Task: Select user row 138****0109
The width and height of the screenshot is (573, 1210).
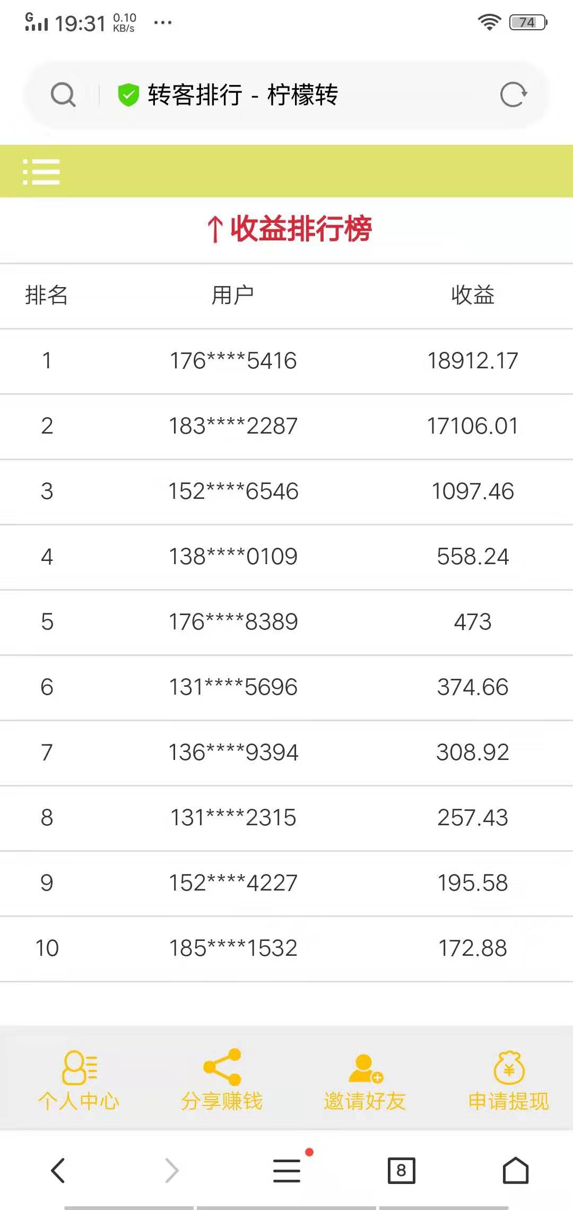Action: pos(233,557)
